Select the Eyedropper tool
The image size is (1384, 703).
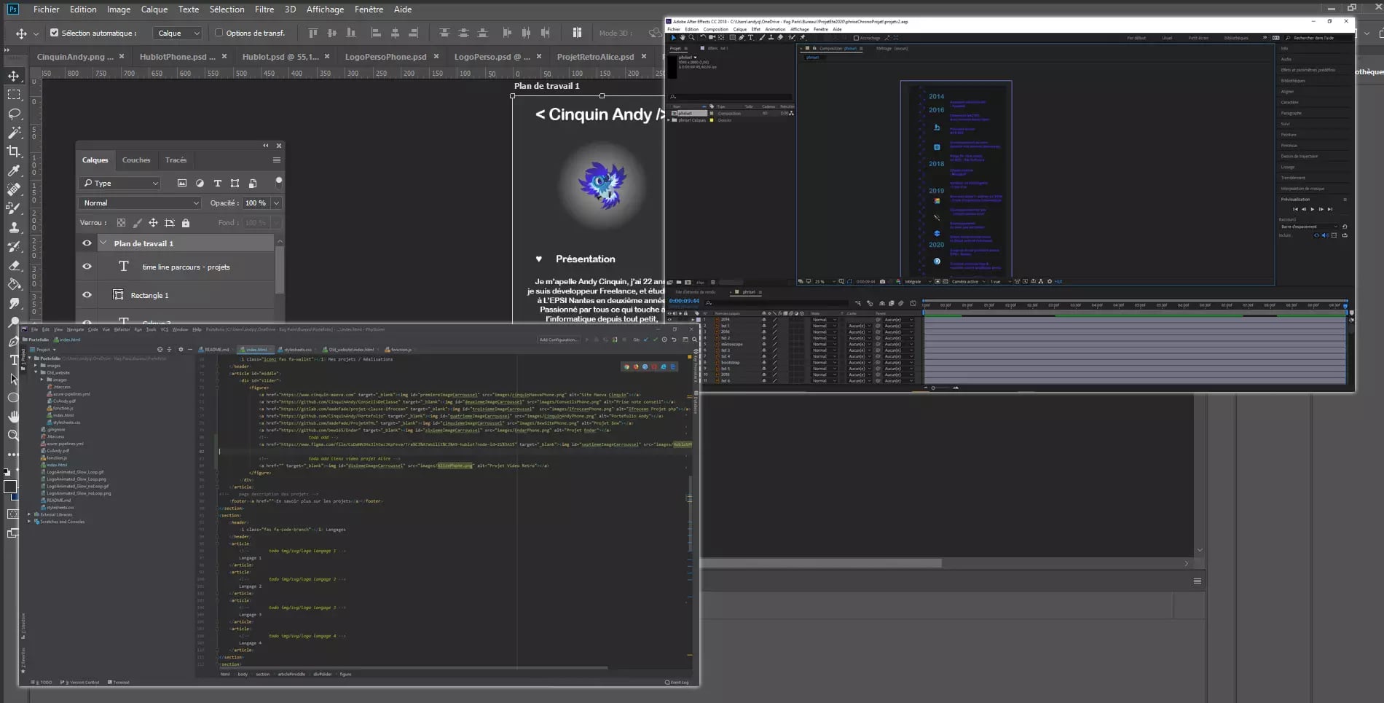13,169
